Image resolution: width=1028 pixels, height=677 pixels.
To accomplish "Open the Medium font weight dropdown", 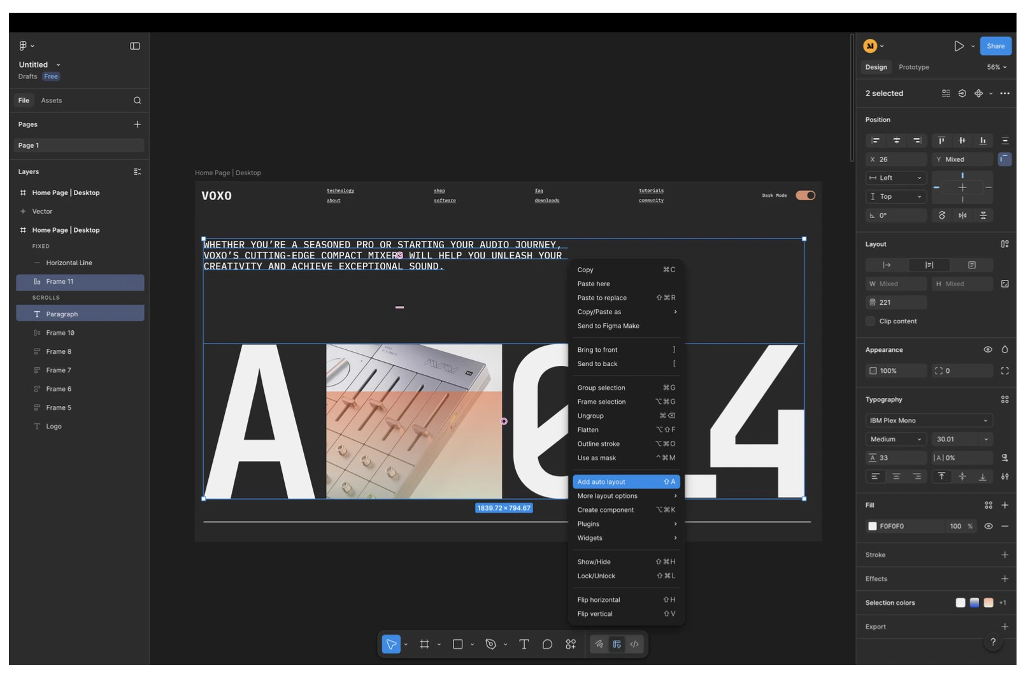I will pos(896,439).
